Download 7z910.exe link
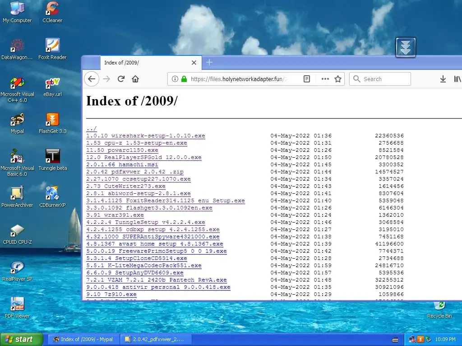 click(x=111, y=294)
